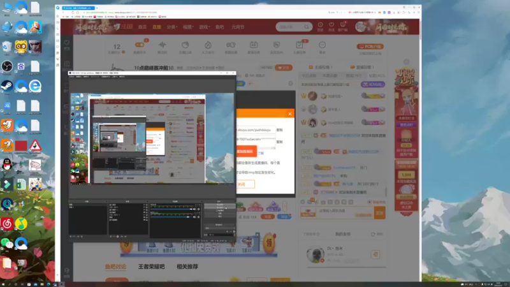Click orange 发送 chat send button
The image size is (510, 287).
[379, 213]
